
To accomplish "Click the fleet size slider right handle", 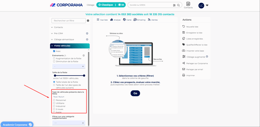I will pos(84,75).
